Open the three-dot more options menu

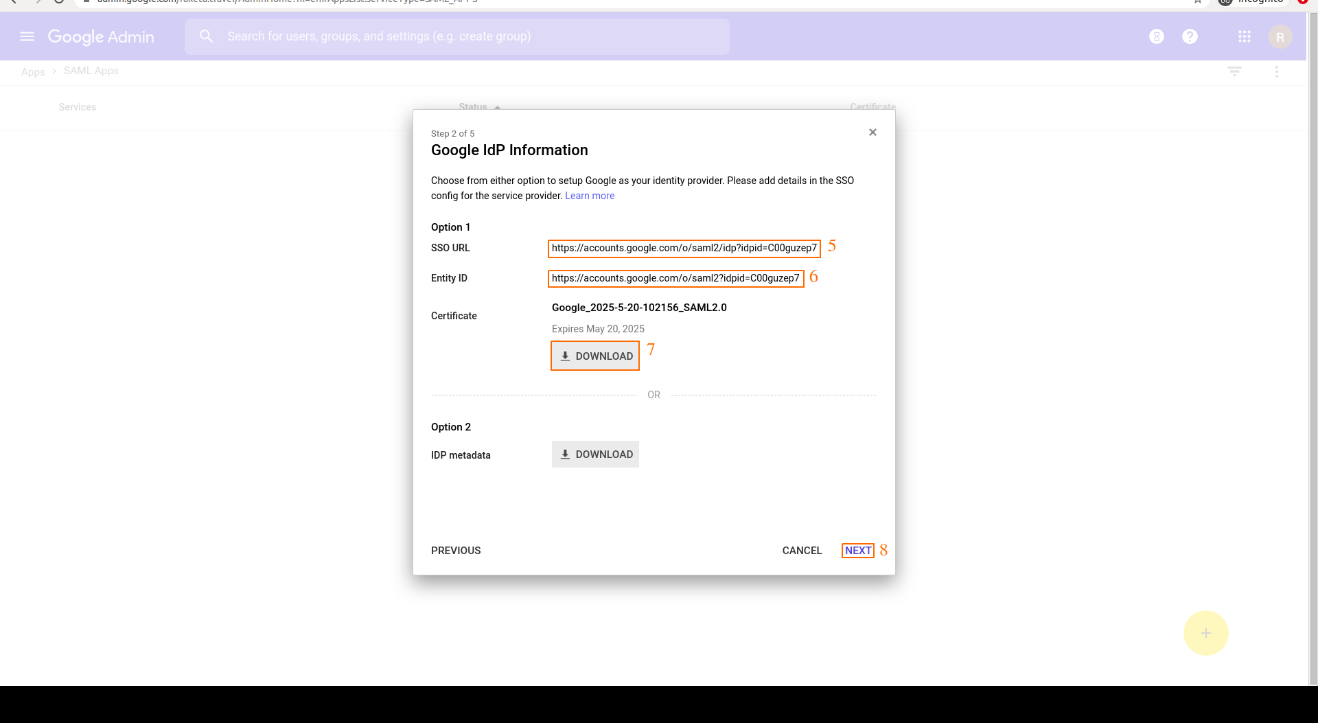point(1277,71)
